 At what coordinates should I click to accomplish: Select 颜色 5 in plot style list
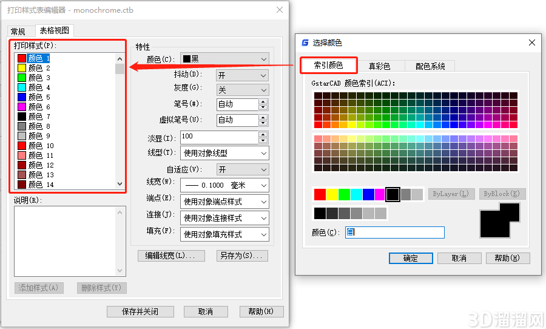coord(34,97)
